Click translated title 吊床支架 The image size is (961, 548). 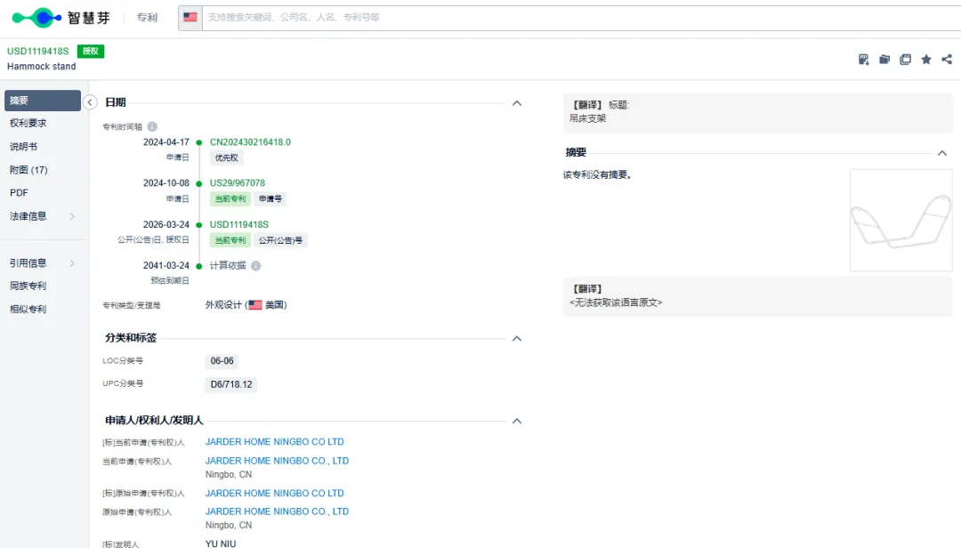tap(588, 119)
